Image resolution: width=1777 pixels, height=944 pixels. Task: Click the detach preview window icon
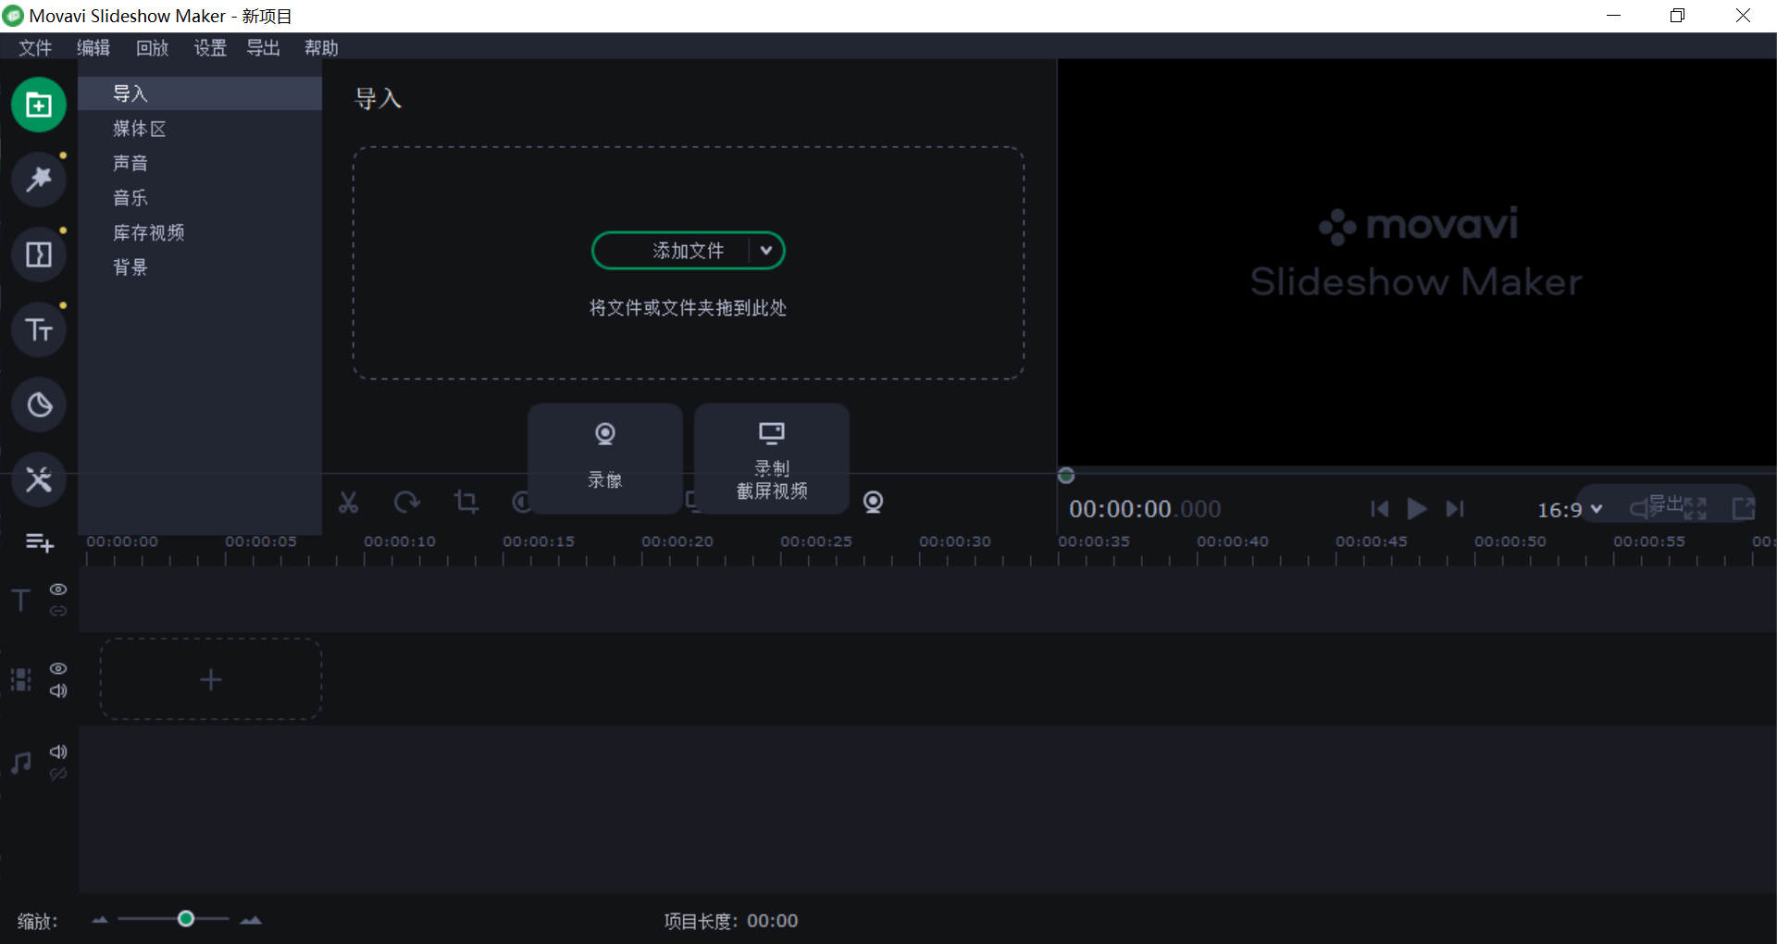(x=1744, y=508)
